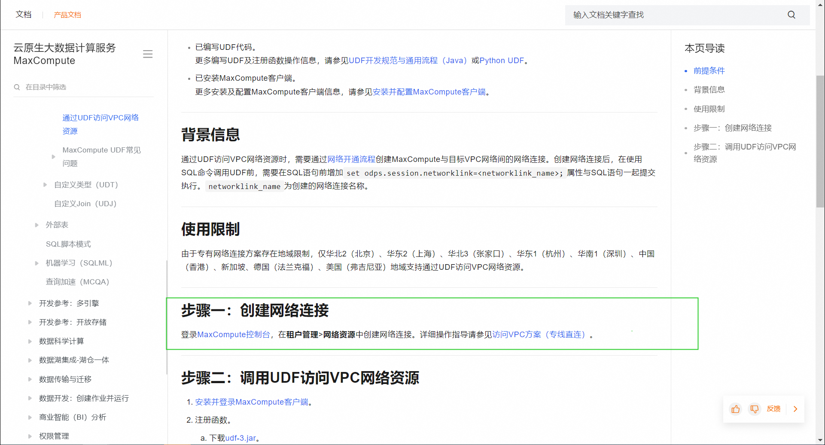Viewport: 825px width, 445px height.
Task: Open the Python UDF link
Action: pyautogui.click(x=502, y=61)
